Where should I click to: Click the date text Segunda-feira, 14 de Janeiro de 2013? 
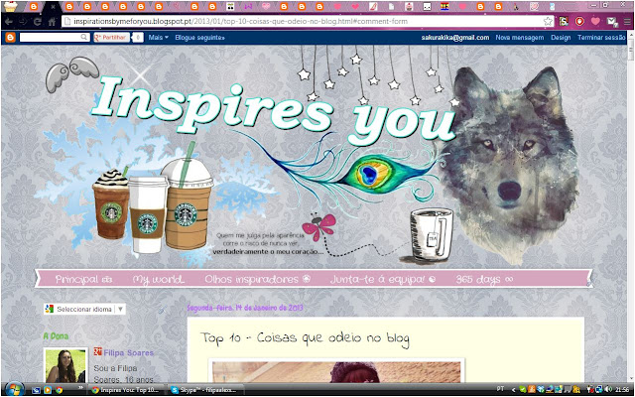click(245, 308)
